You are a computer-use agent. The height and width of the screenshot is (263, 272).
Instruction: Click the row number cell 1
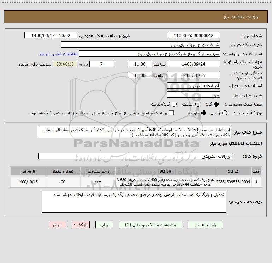(256, 182)
